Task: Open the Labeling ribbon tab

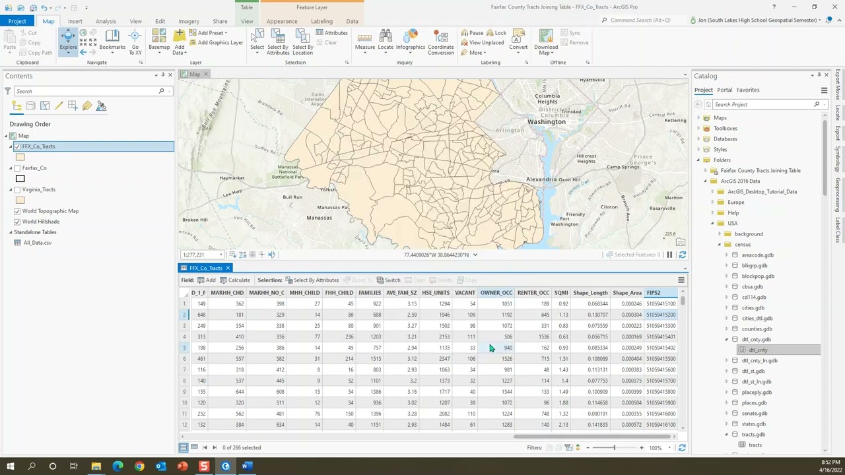Action: click(x=321, y=21)
